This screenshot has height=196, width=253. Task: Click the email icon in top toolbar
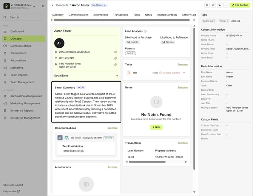[207, 5]
